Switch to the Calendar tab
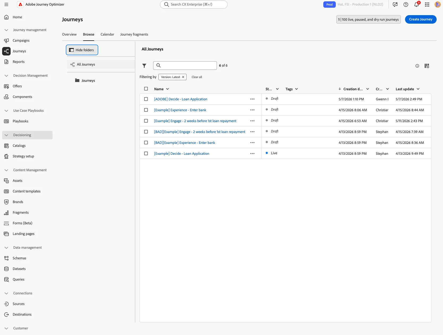This screenshot has width=443, height=335. pyautogui.click(x=107, y=35)
